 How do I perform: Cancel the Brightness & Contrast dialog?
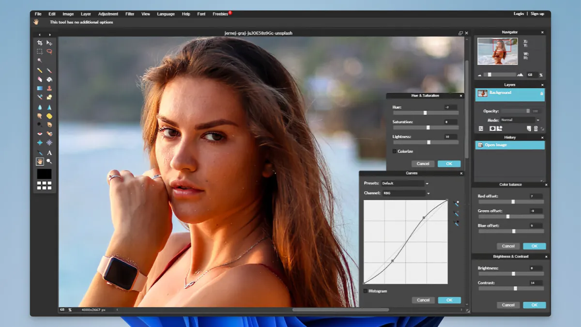tap(508, 305)
